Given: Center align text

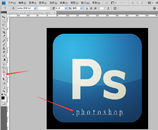Looking at the screenshot, I should click(91, 8).
